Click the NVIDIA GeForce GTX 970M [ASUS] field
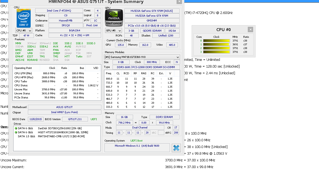 [x=152, y=11]
